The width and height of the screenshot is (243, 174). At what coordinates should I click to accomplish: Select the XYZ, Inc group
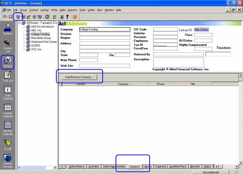36,49
